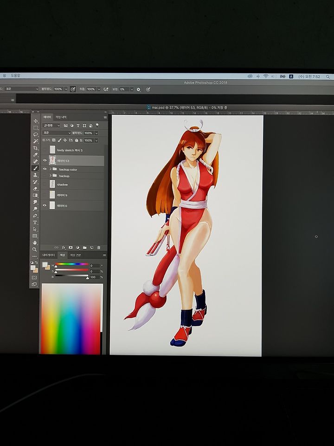The image size is (334, 446).
Task: Hide the backup color group
Action: [45, 169]
